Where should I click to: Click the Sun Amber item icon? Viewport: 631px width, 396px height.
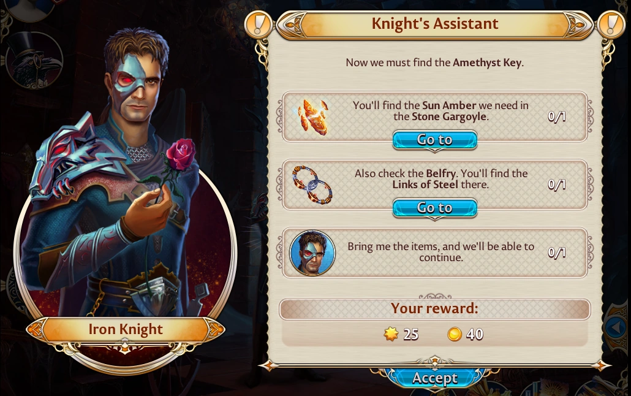313,116
